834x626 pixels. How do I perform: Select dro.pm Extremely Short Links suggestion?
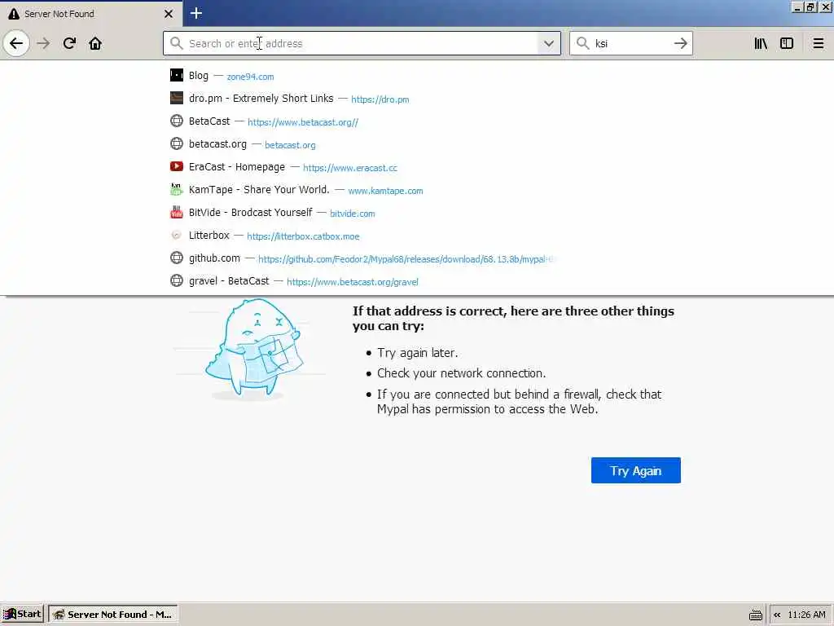click(417, 99)
